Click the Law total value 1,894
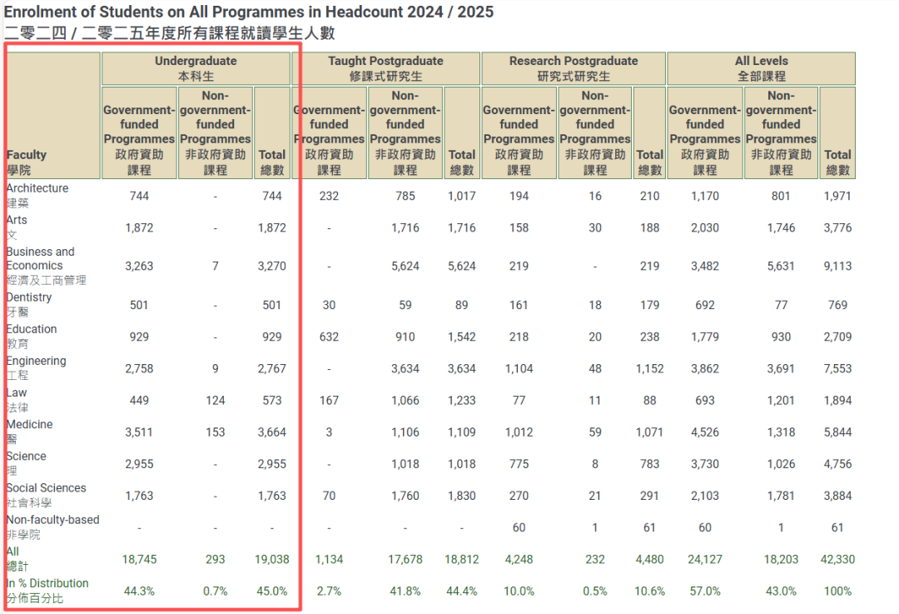The width and height of the screenshot is (899, 614). [837, 400]
